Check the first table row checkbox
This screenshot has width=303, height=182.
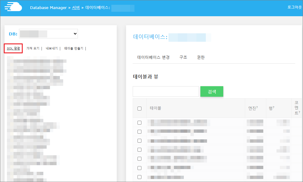(139, 123)
